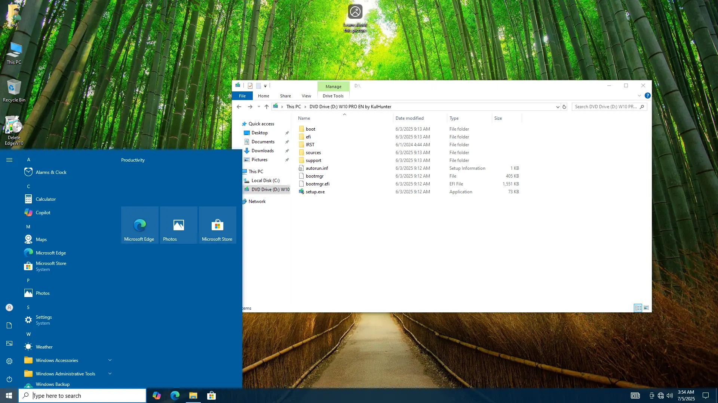The width and height of the screenshot is (718, 403).
Task: Toggle the Start menu hamburger expand
Action: click(x=9, y=160)
